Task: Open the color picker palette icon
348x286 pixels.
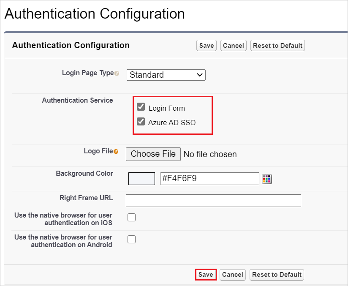Action: coord(267,179)
